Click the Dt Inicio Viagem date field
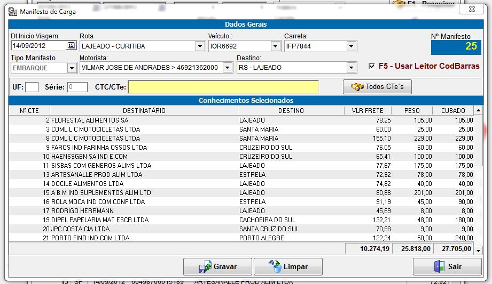The image size is (492, 284). [39, 46]
